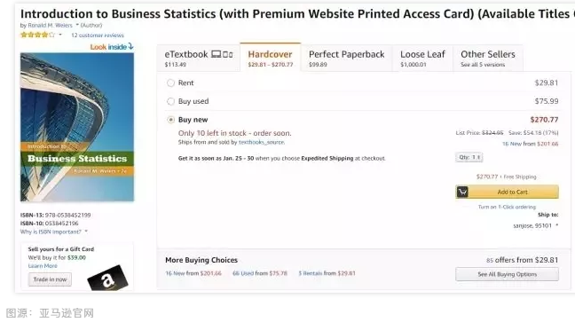Open the 12 customer reviews link
Image resolution: width=575 pixels, height=322 pixels.
pos(98,35)
